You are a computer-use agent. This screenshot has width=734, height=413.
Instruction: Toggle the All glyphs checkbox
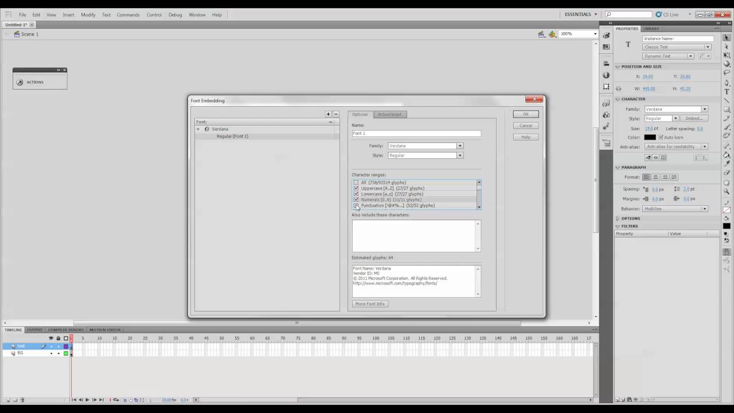pos(356,182)
